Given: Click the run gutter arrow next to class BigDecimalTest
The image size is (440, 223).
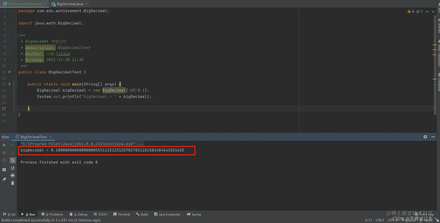Looking at the screenshot, I should point(10,72).
